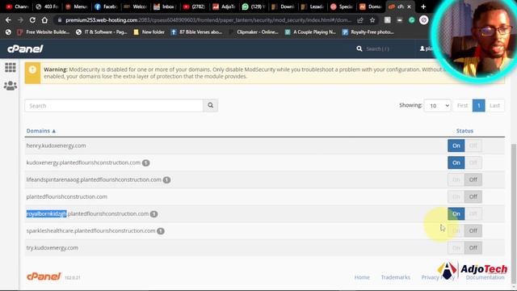The height and width of the screenshot is (291, 517).
Task: Turn on ModSecurity for lifeandspiritarenaaog.plantedflourishconstruction.com
Action: pos(456,179)
